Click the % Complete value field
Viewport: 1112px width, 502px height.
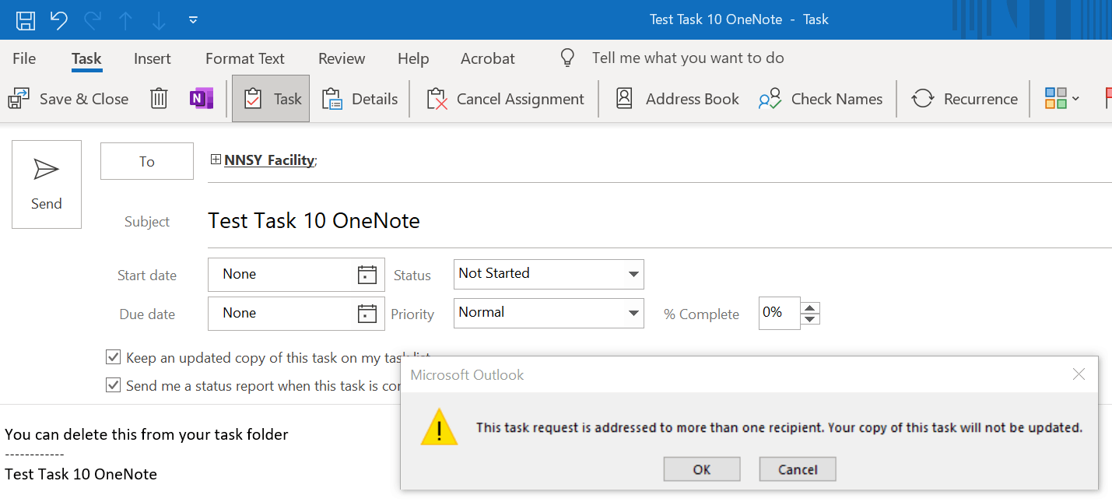point(780,313)
